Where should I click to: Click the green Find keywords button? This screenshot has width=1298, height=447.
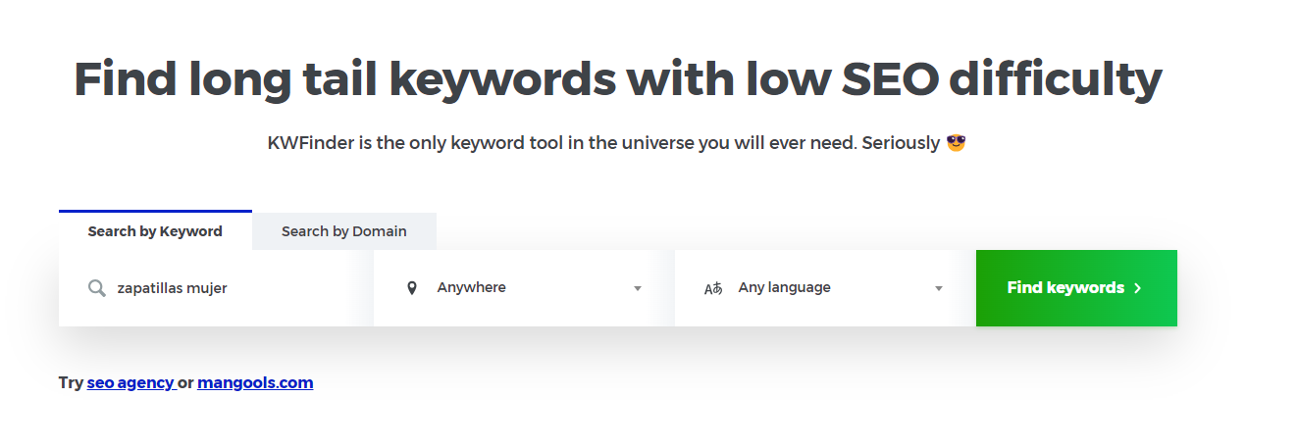point(1076,288)
